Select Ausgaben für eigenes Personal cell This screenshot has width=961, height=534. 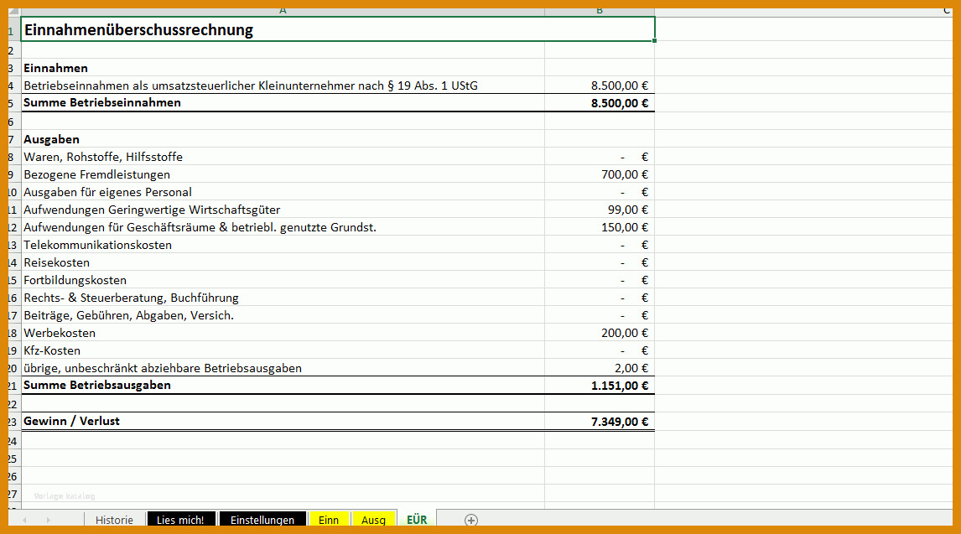click(283, 192)
